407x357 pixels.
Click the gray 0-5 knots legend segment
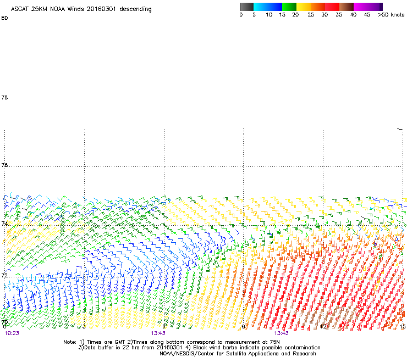pyautogui.click(x=246, y=7)
